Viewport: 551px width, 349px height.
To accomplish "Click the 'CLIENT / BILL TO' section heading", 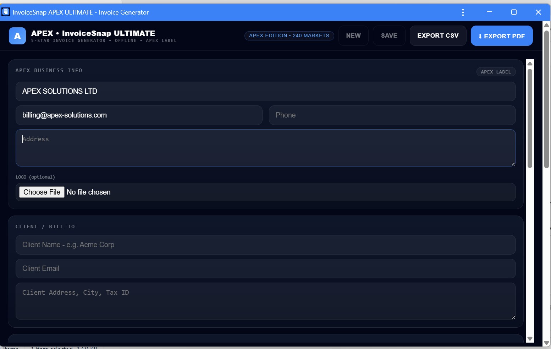I will click(x=45, y=227).
